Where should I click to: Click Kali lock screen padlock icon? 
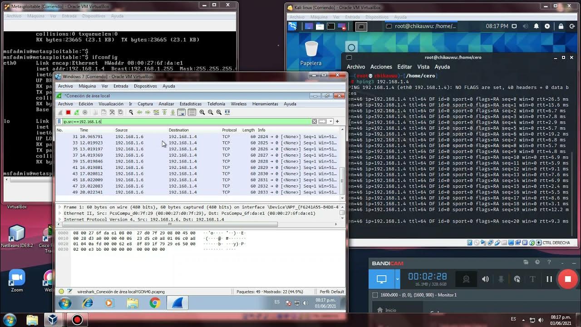pyautogui.click(x=561, y=26)
